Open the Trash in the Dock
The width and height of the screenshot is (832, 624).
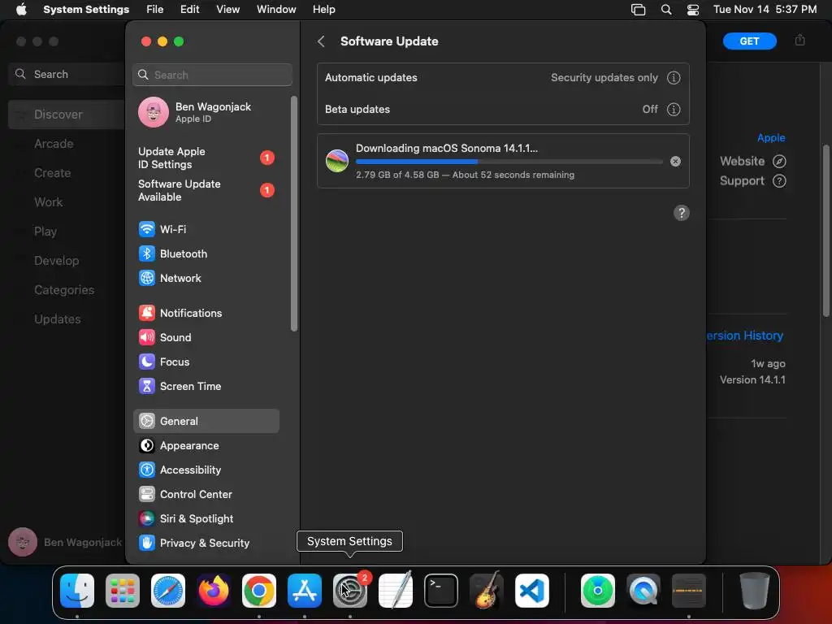click(x=755, y=591)
